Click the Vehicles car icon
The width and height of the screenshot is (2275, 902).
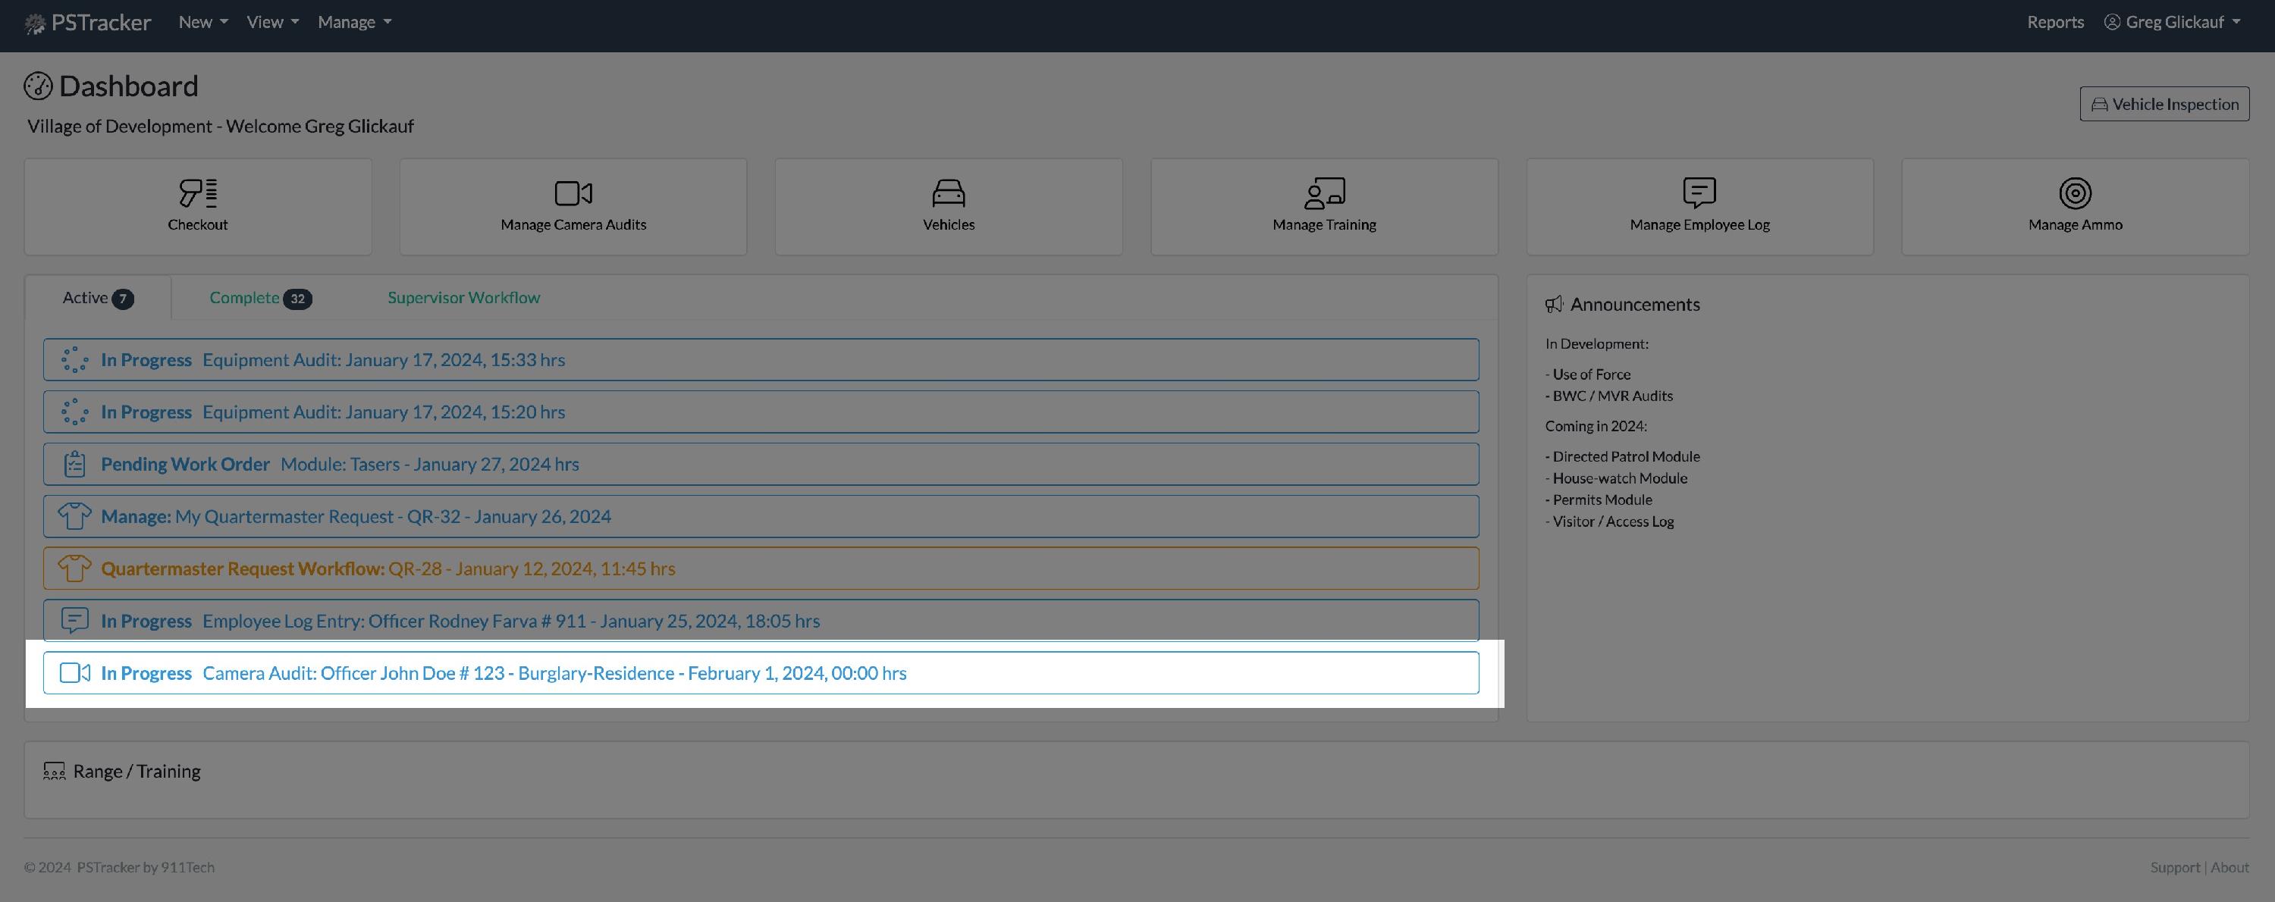[x=949, y=193]
